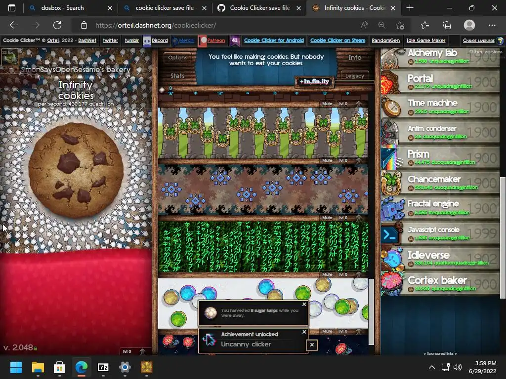Buy a Javascript console building
This screenshot has width=506, height=379.
pos(440,233)
